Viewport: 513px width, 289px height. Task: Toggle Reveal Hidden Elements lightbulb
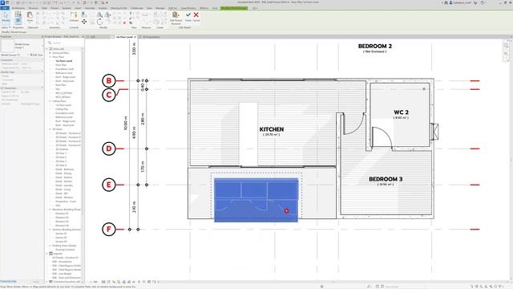pyautogui.click(x=139, y=282)
